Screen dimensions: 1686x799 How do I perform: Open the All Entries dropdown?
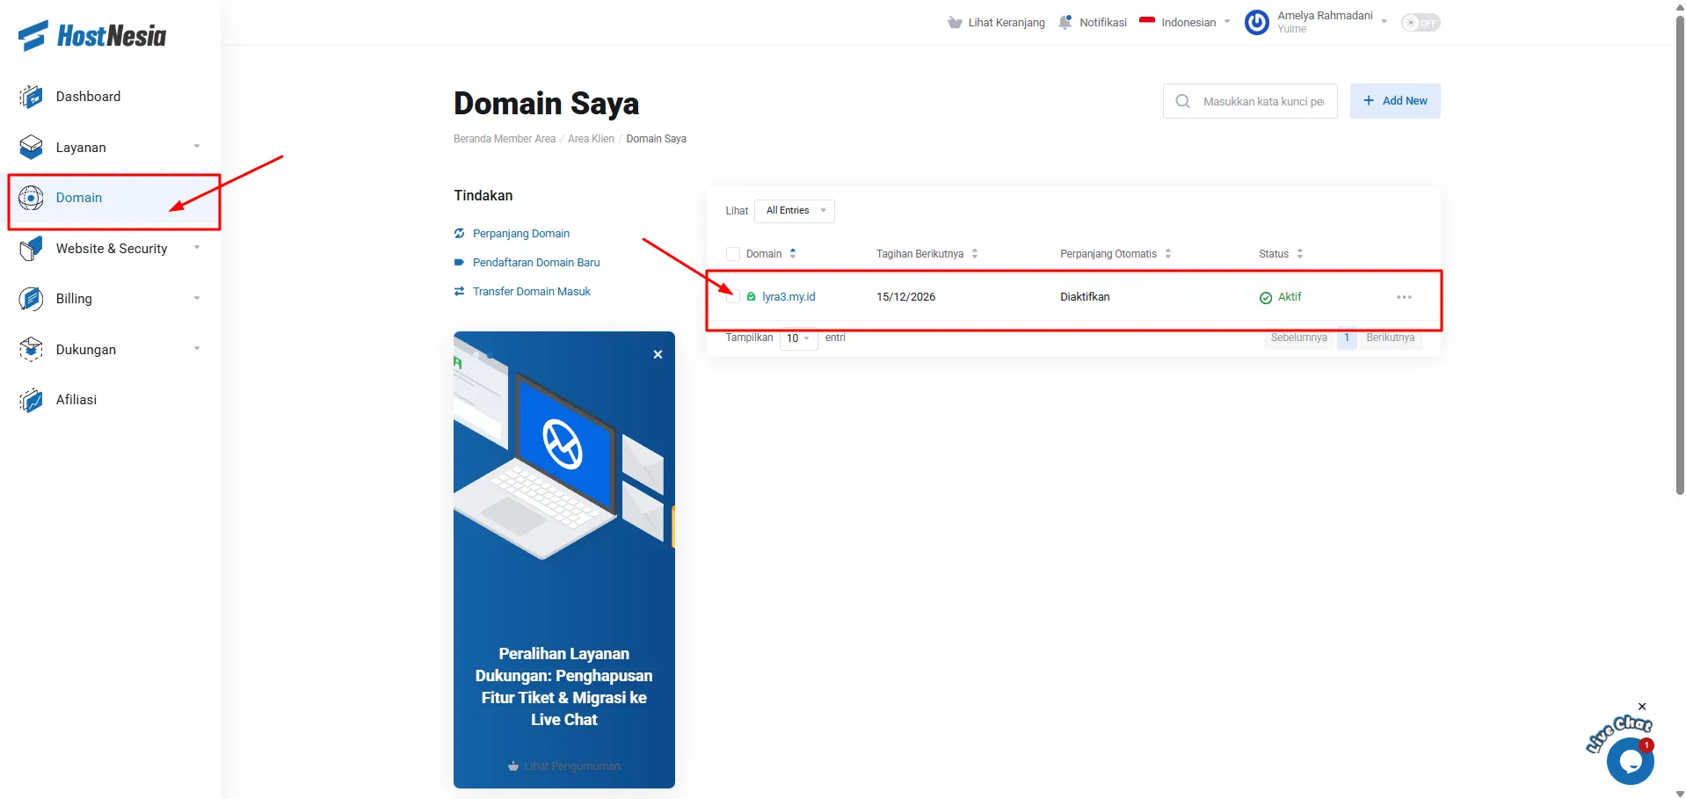click(x=795, y=211)
